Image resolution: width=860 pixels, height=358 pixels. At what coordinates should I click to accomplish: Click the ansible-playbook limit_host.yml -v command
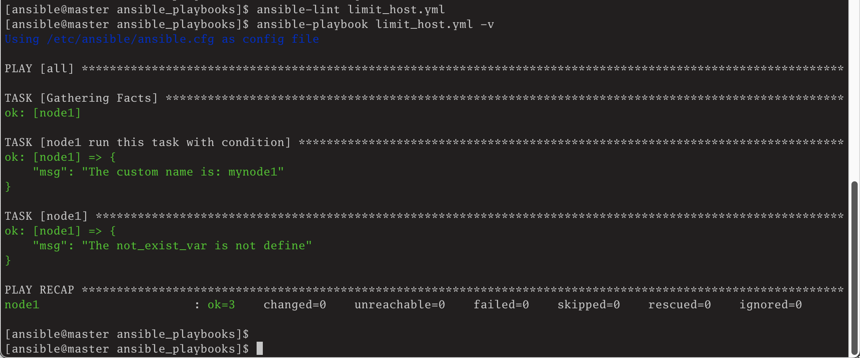coord(375,24)
